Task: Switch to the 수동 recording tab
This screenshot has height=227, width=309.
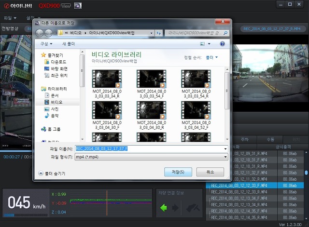Action: click(x=270, y=139)
